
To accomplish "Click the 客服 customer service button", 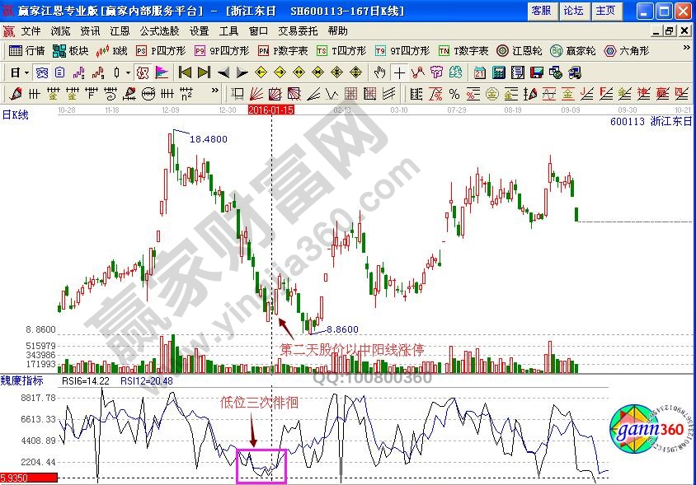I will (541, 11).
